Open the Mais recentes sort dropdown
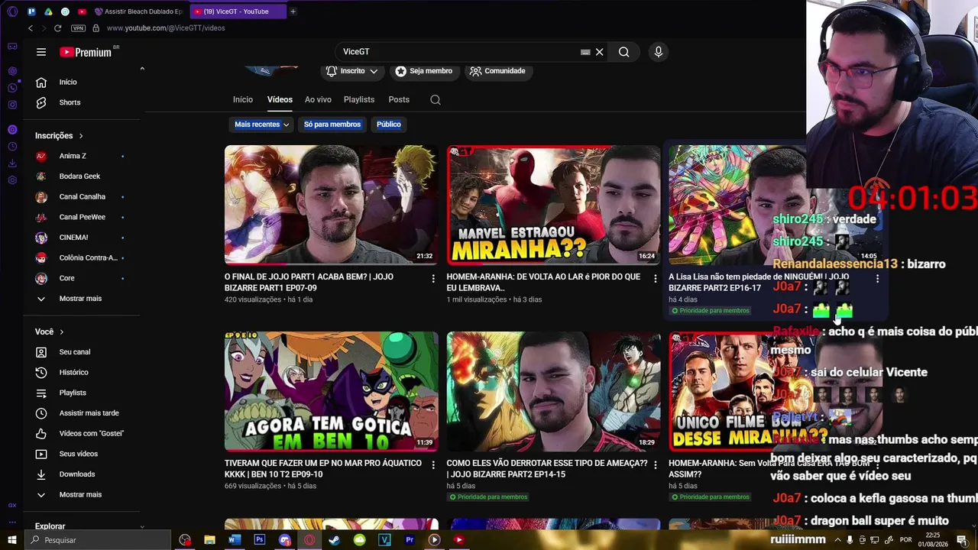Viewport: 978px width, 550px height. [261, 125]
